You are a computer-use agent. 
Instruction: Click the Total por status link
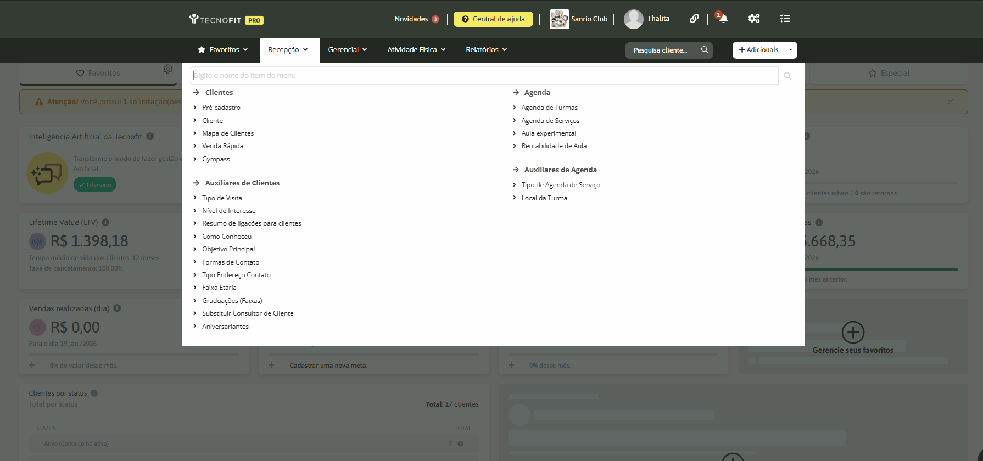[x=53, y=404]
